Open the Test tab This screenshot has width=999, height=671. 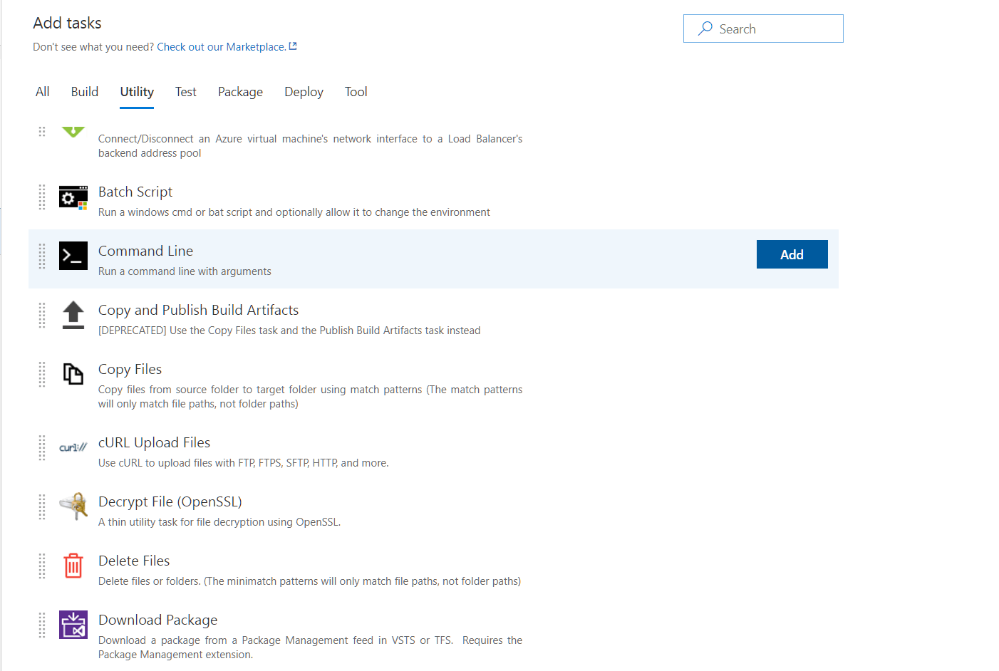186,92
